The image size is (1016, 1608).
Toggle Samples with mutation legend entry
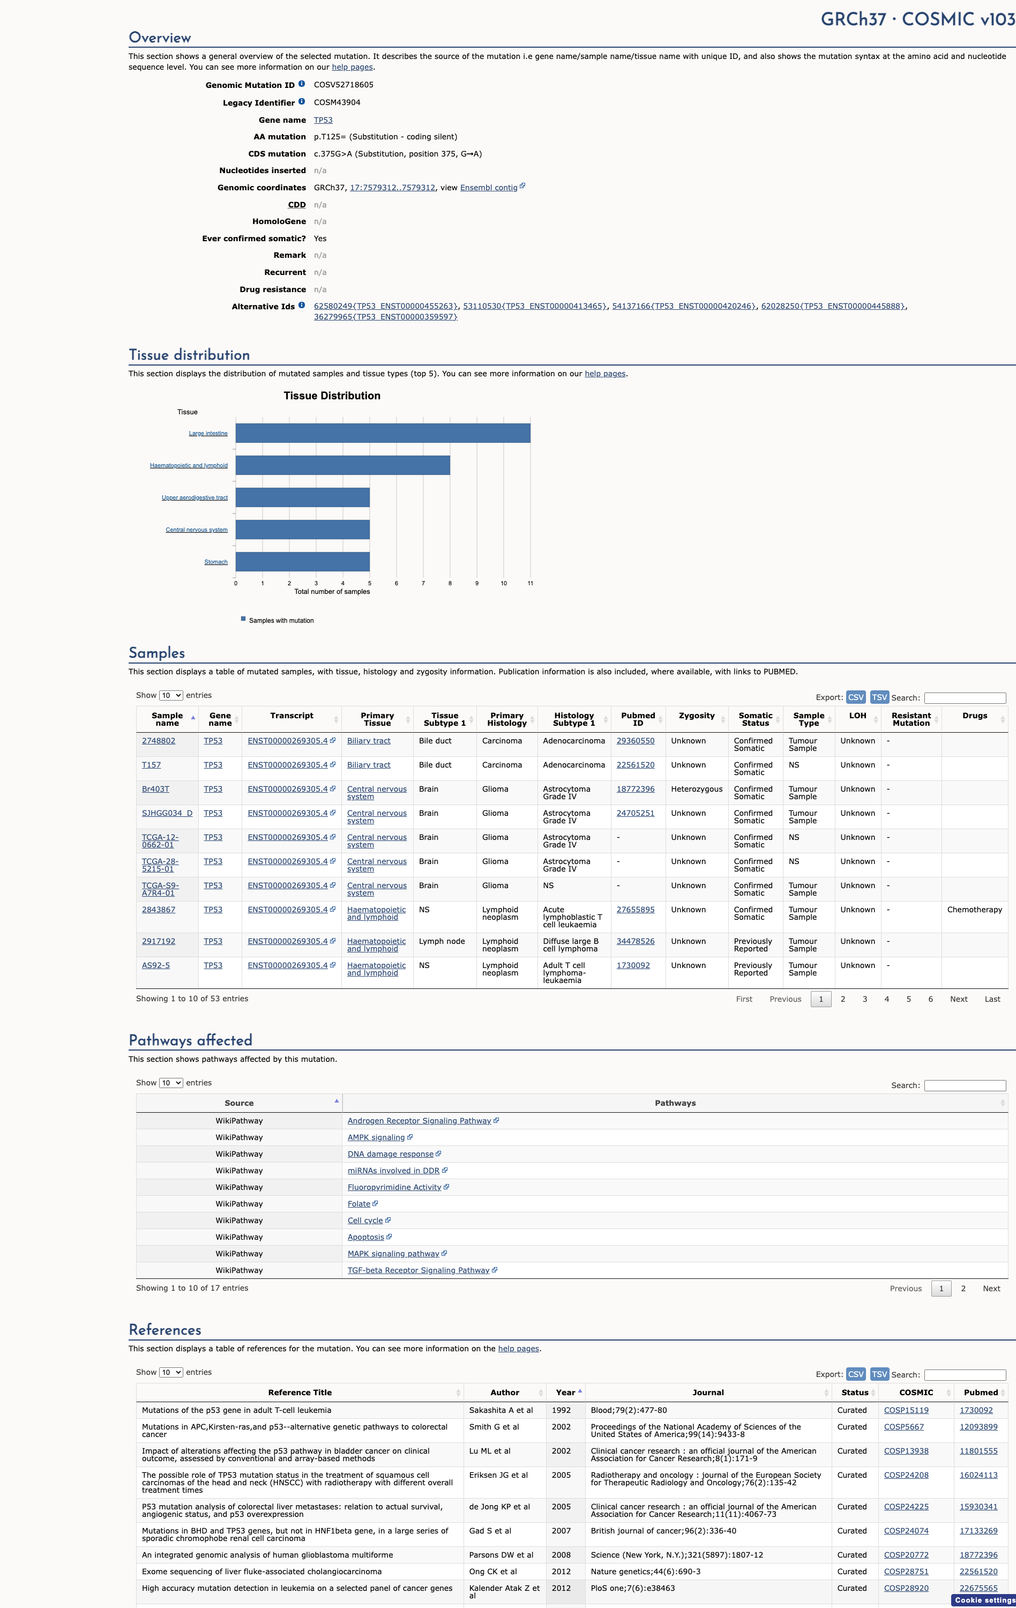[277, 620]
